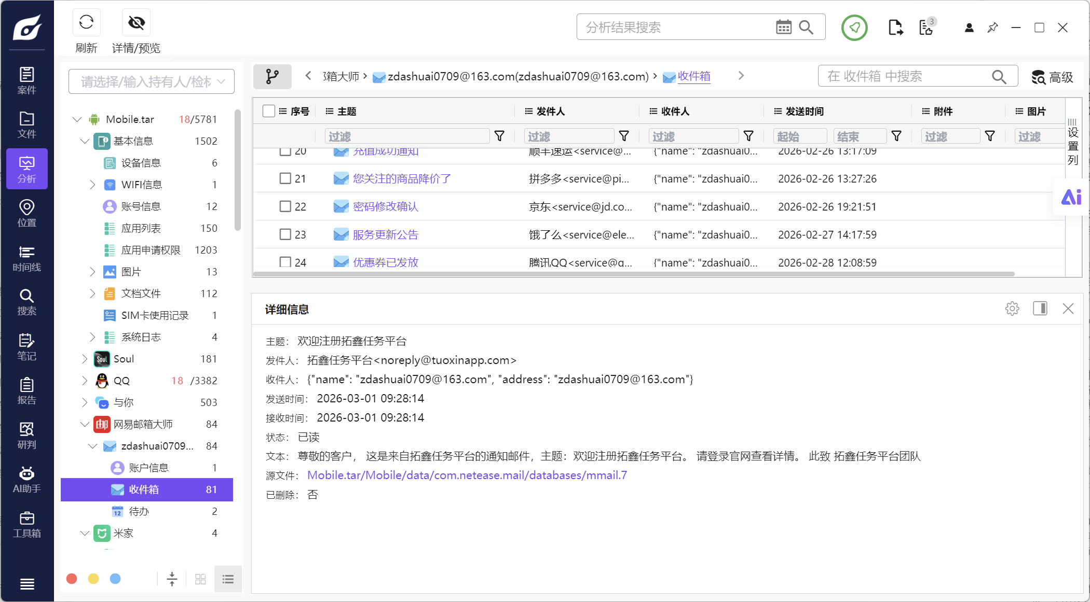This screenshot has height=602, width=1090.
Task: Open the 时间线 sidebar section
Action: (27, 258)
